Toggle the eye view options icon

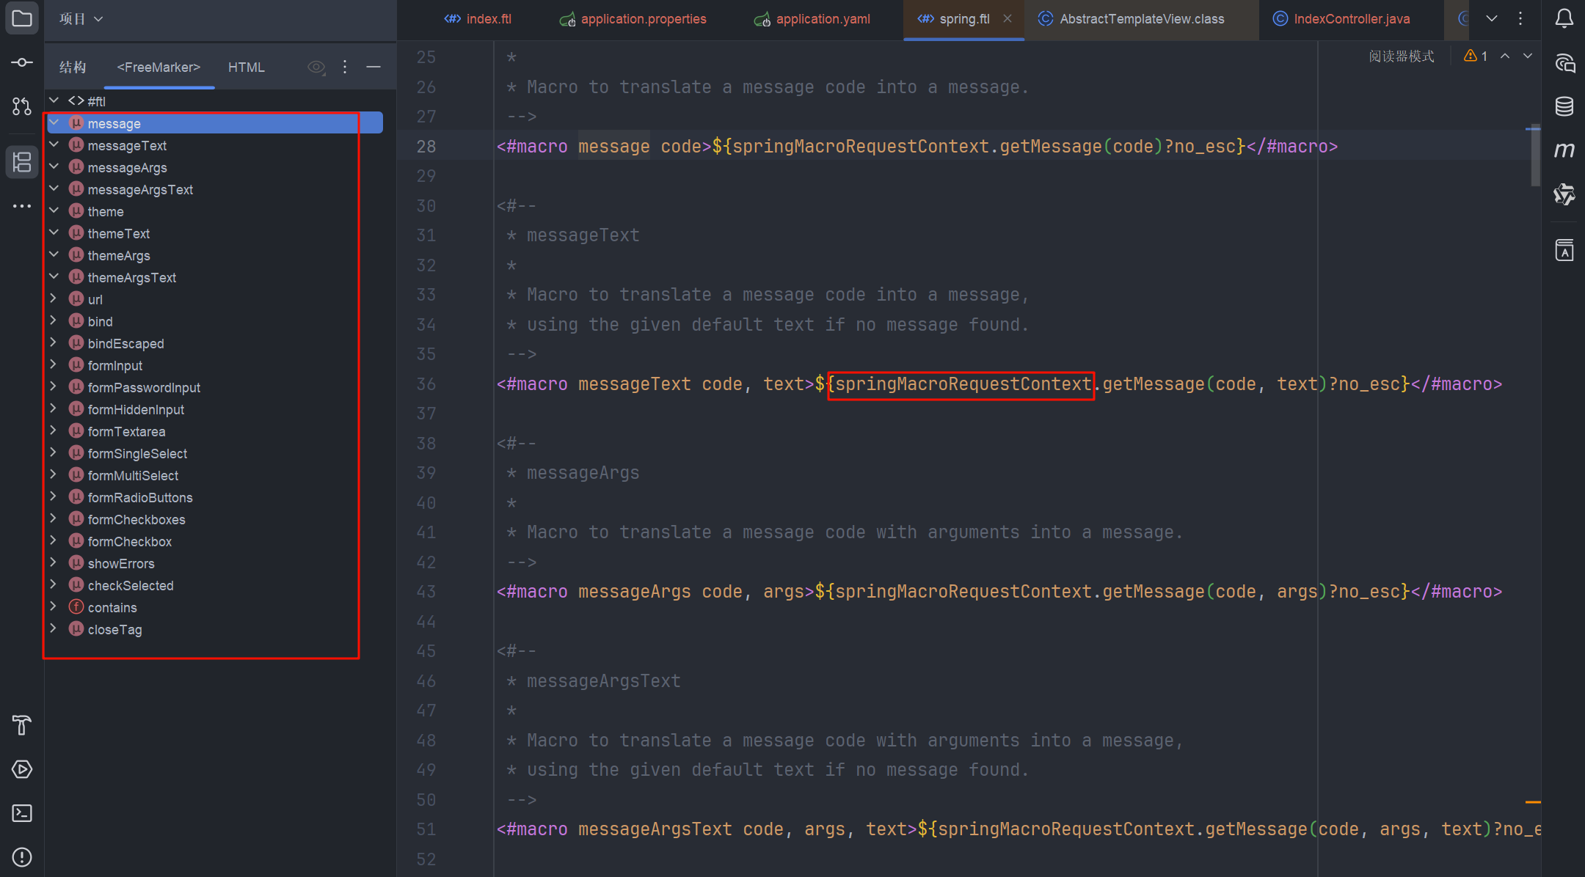point(316,67)
